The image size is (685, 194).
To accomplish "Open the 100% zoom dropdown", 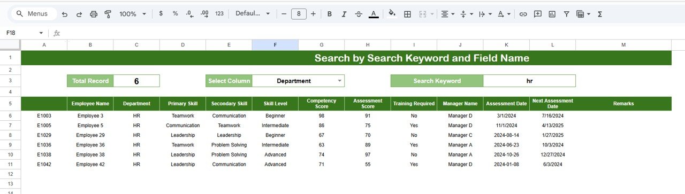I will 133,14.
